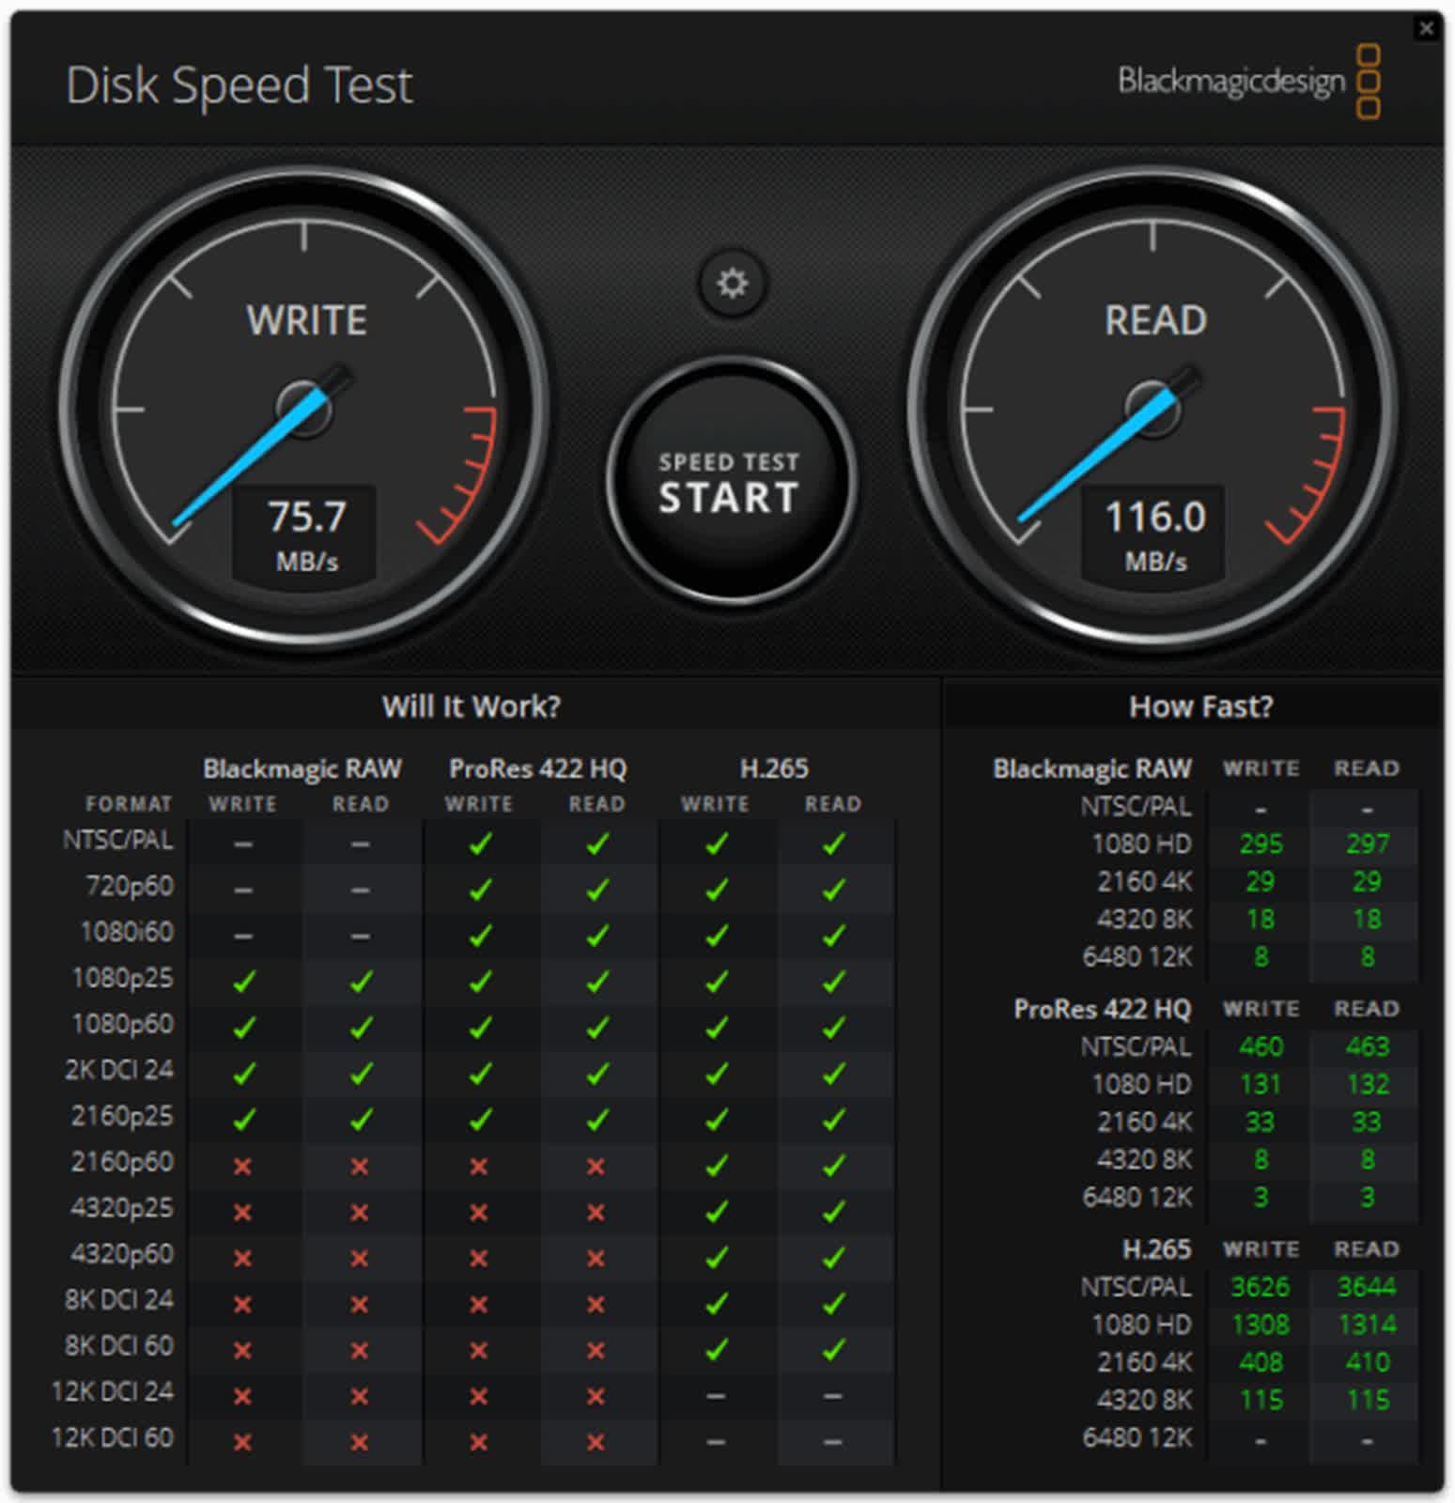
Task: Click H.265 write checkmark for 8K DCI 60
Action: pos(717,1351)
